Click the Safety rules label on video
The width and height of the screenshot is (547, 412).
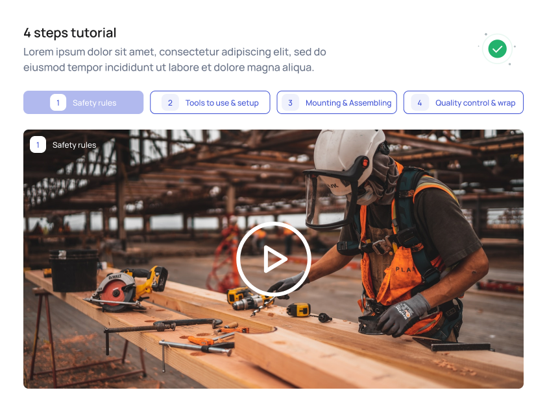pyautogui.click(x=75, y=145)
